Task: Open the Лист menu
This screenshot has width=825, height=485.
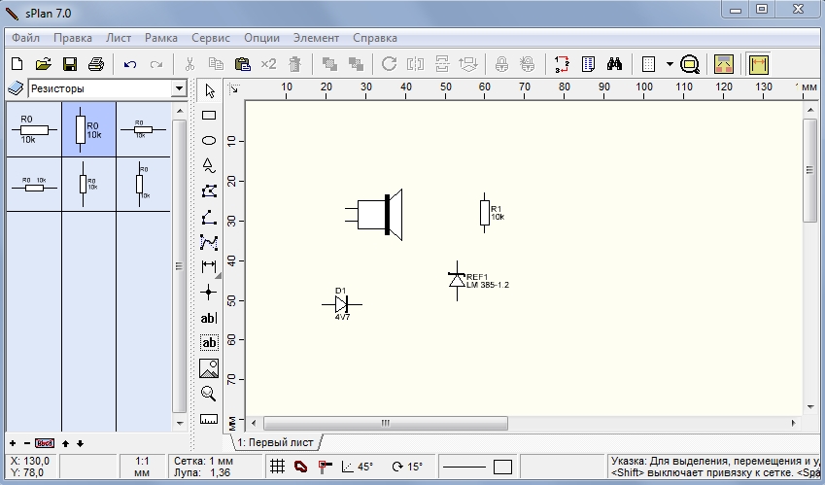Action: point(119,38)
